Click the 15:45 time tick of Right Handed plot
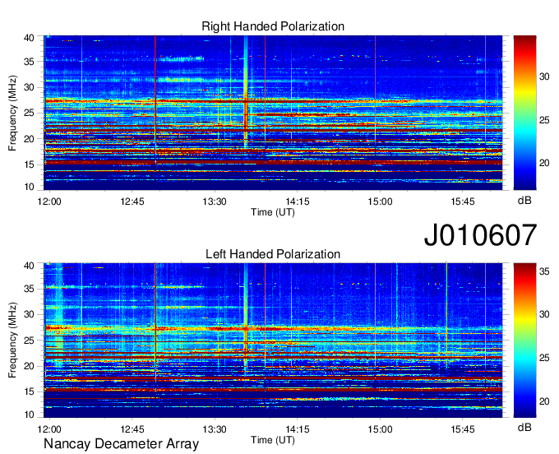 click(x=463, y=202)
